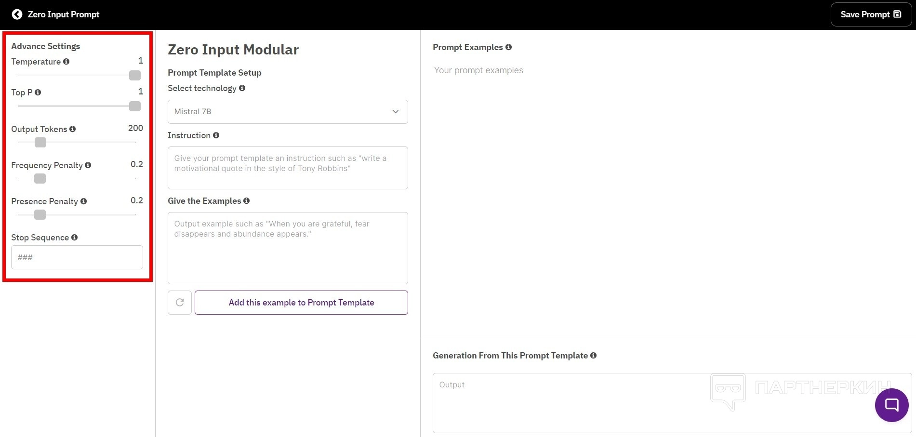916x437 pixels.
Task: Click the Presence Penalty info icon
Action: pos(84,201)
